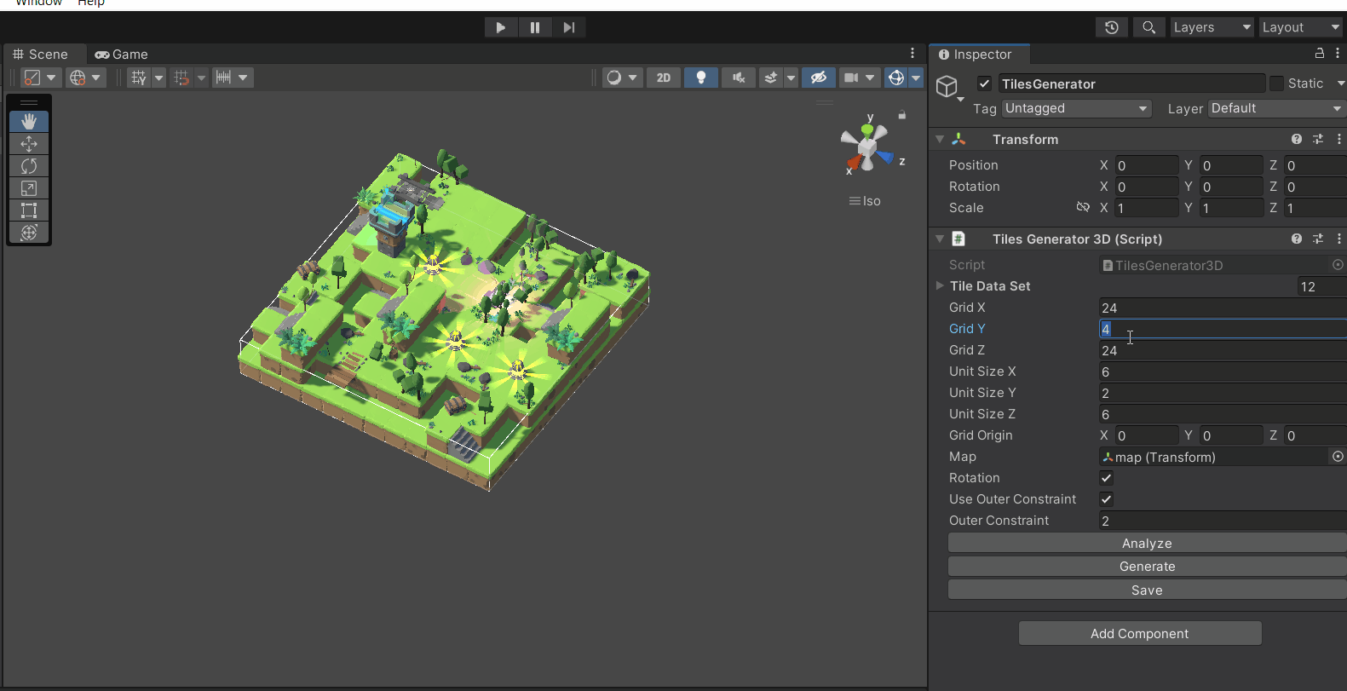Switch to the Game tab
1347x691 pixels.
tap(121, 55)
